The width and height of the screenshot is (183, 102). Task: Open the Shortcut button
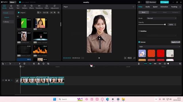click(x=151, y=2)
